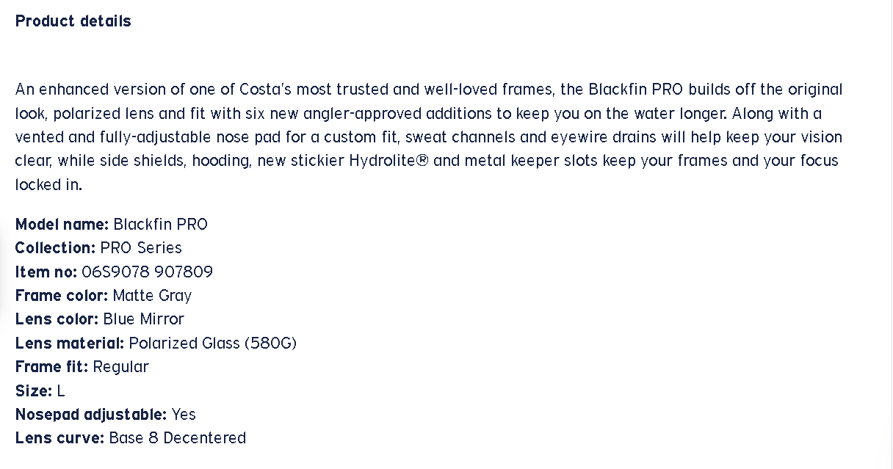Click the PRO Series collection value

click(141, 248)
